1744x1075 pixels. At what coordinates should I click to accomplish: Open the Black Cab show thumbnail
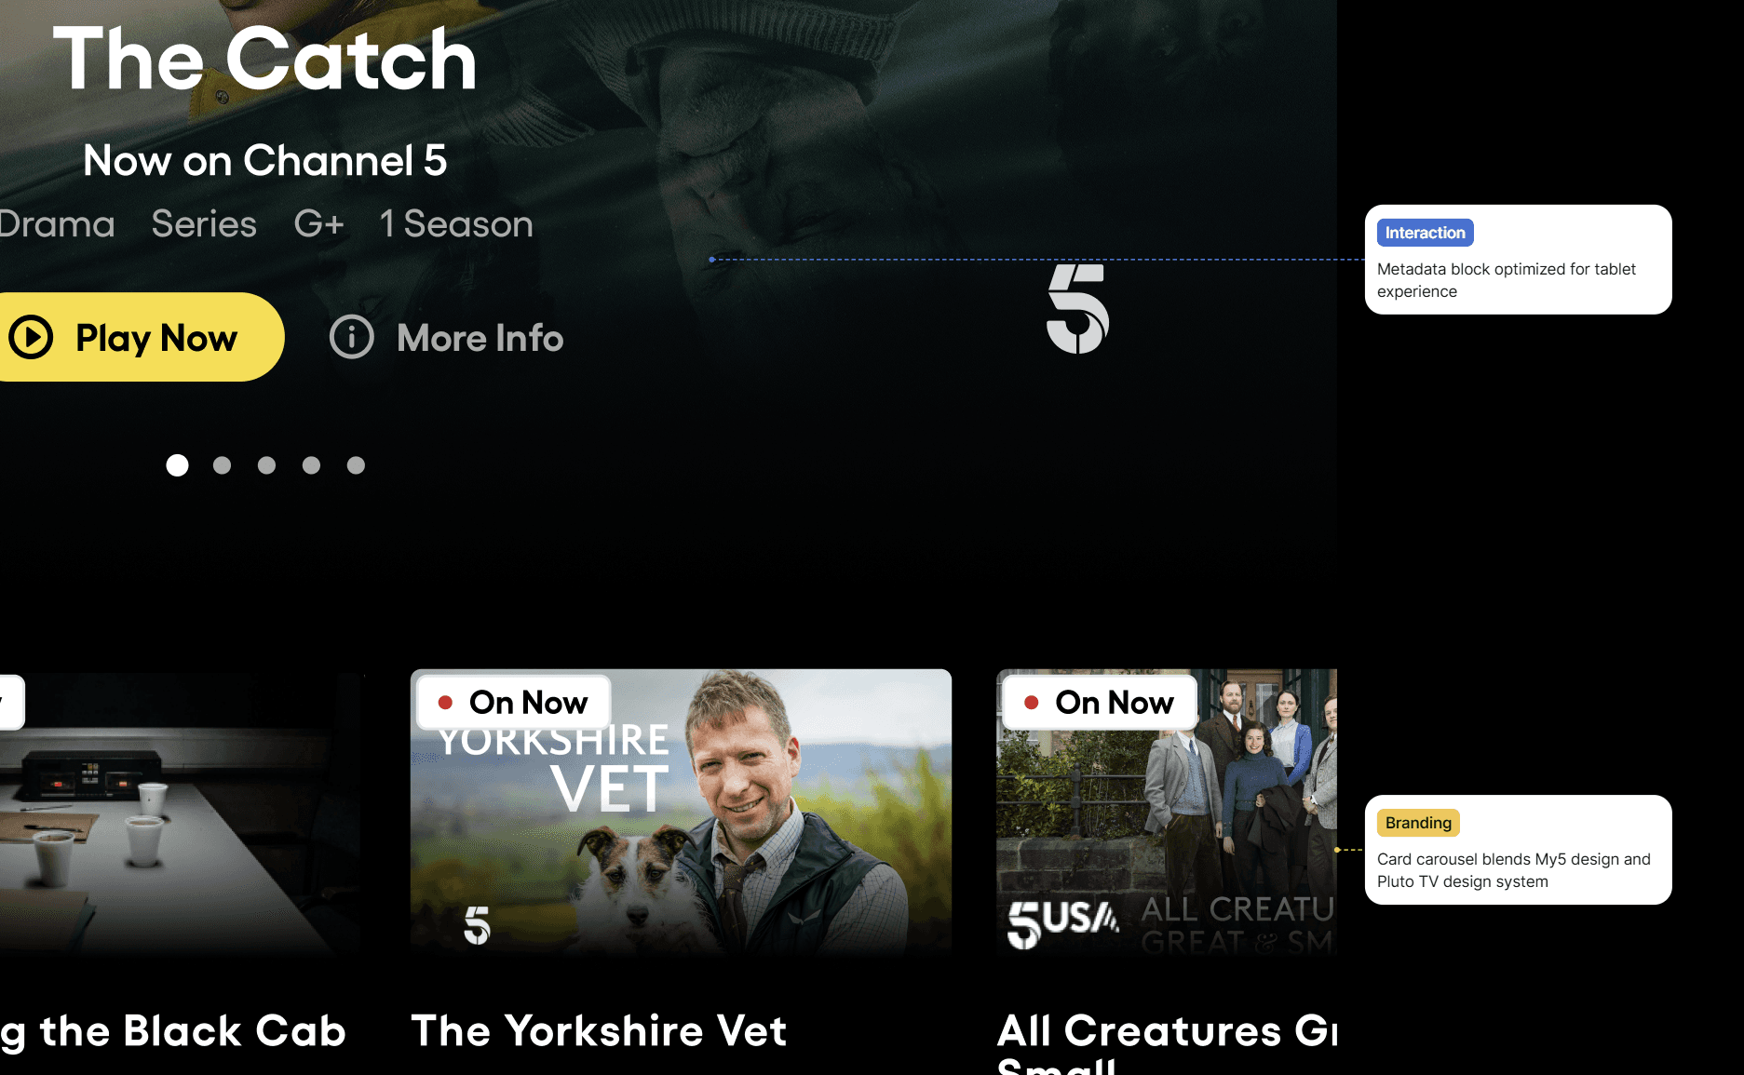tap(182, 814)
